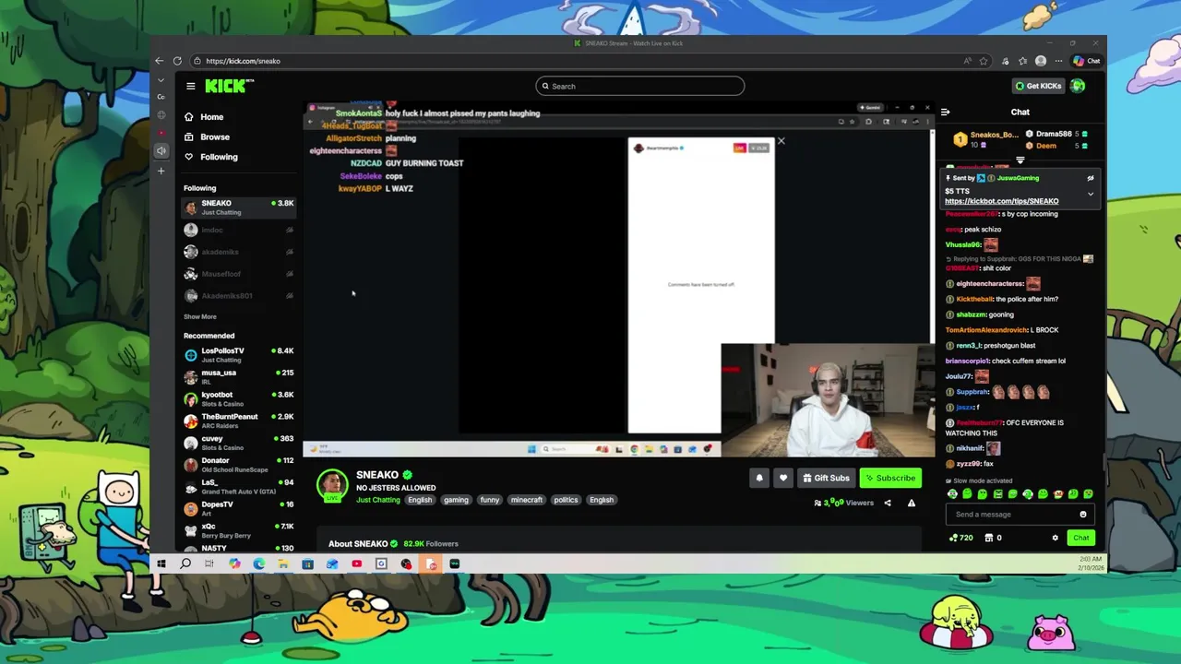The width and height of the screenshot is (1181, 664).
Task: Open the browser Chat copilot button
Action: (x=1086, y=61)
